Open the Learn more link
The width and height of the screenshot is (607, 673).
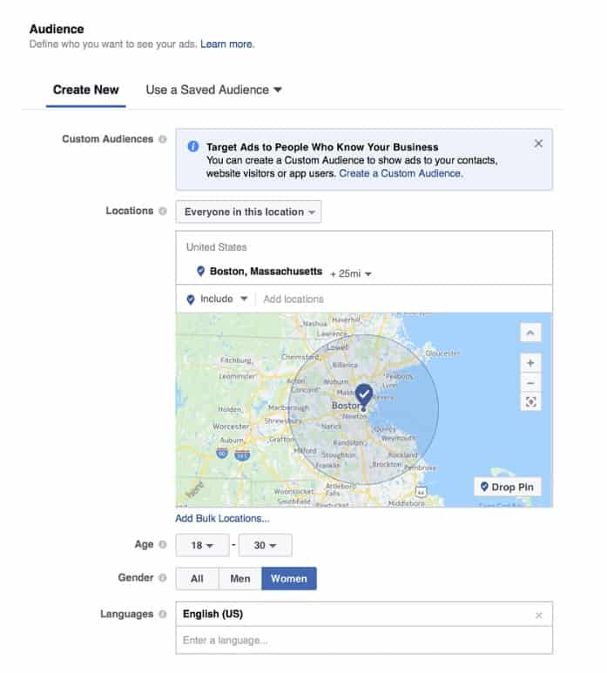coord(227,44)
